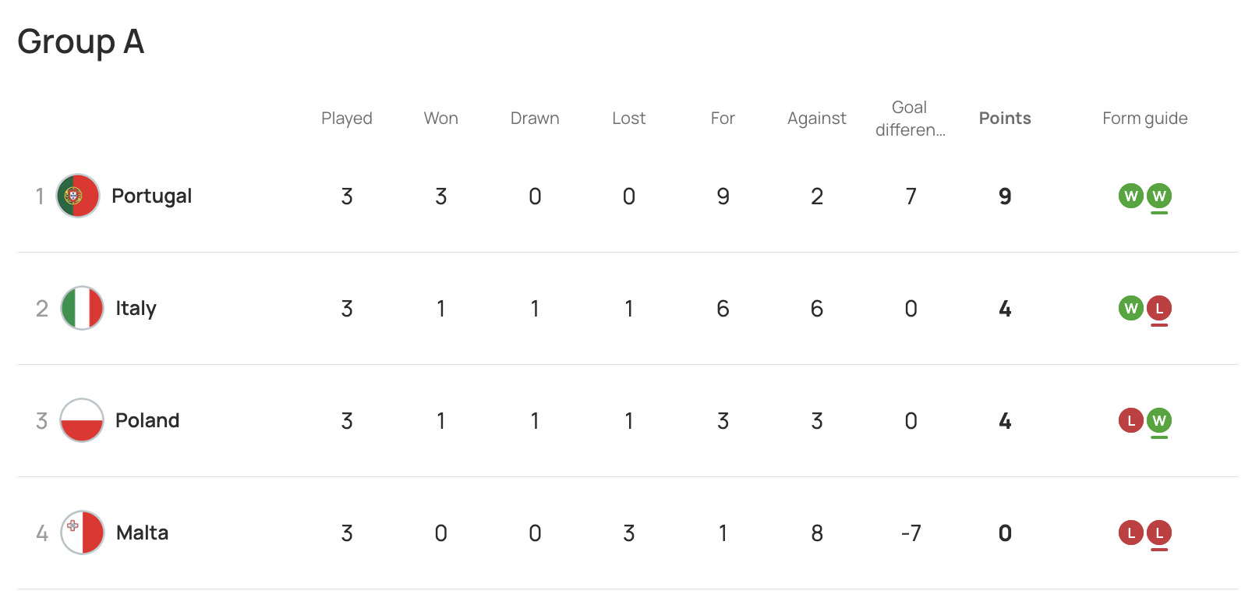Viewport: 1252px width, 591px height.
Task: Click Portugal's latest win form badge
Action: click(x=1159, y=196)
